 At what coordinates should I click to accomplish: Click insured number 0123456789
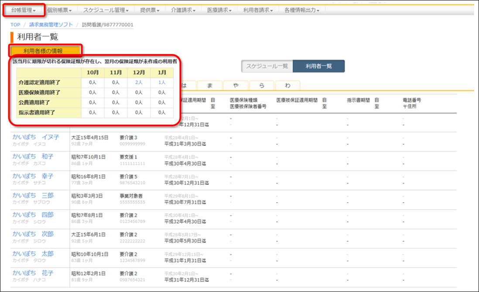tap(132, 221)
